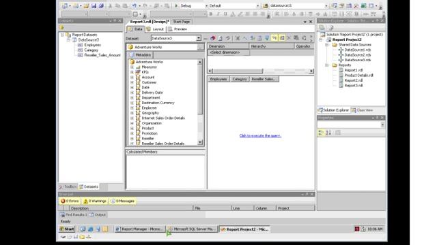
Task: Click the Copy toolbar icon
Action: coord(117,5)
